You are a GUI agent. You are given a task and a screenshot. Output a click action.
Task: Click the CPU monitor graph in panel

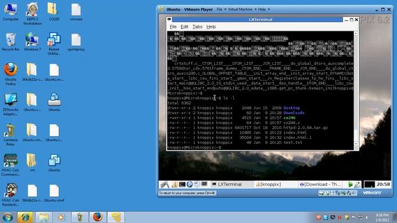coord(369,185)
